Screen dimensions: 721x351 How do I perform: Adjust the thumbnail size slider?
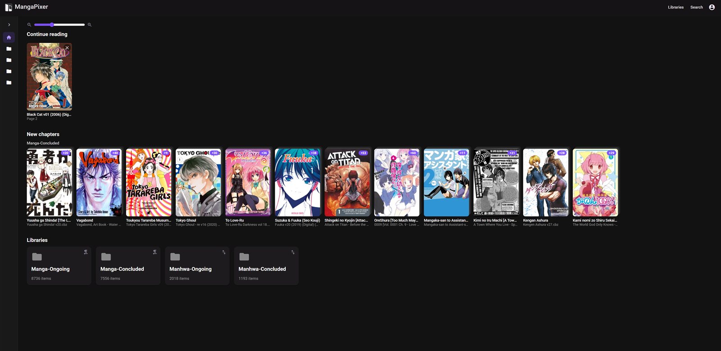(59, 25)
